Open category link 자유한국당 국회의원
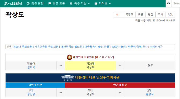The image size is (180, 99). [46, 47]
